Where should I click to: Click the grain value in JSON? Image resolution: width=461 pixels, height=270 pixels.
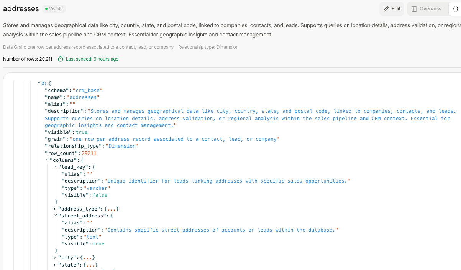click(174, 139)
